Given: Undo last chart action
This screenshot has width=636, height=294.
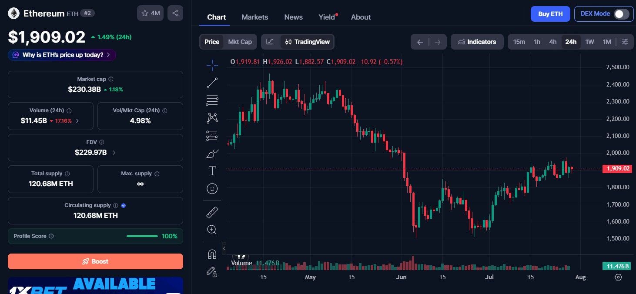Looking at the screenshot, I should click(420, 42).
